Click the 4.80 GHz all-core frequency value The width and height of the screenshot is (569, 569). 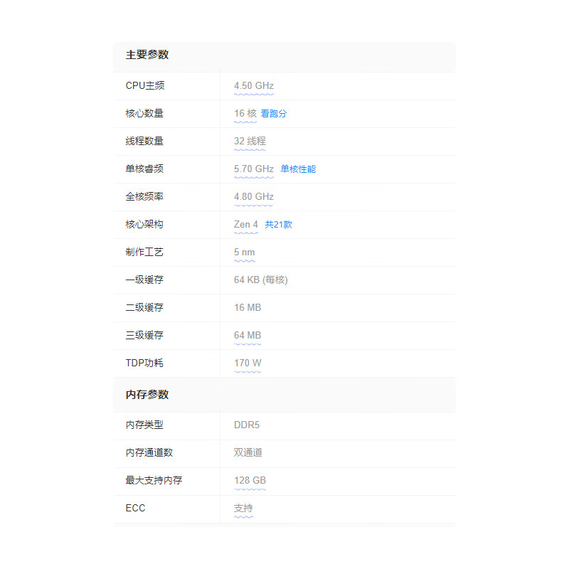pyautogui.click(x=254, y=196)
